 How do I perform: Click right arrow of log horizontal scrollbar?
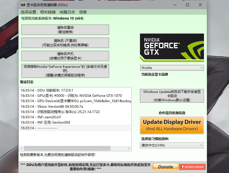pyautogui.click(x=129, y=148)
